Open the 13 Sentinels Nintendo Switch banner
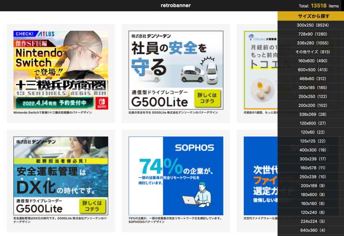Screen dimensions: 344x236 coord(61,70)
